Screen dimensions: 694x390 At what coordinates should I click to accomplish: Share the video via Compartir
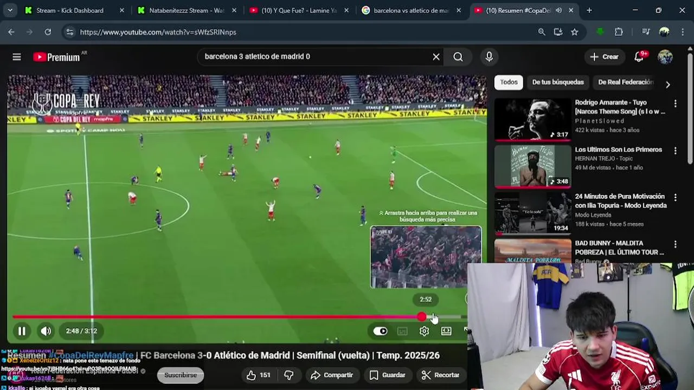(331, 375)
